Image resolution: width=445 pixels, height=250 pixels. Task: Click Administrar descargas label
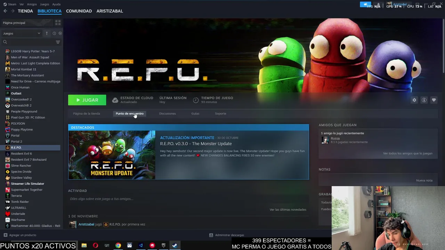point(229,235)
